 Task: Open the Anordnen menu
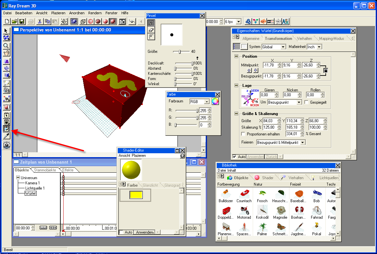(x=77, y=13)
